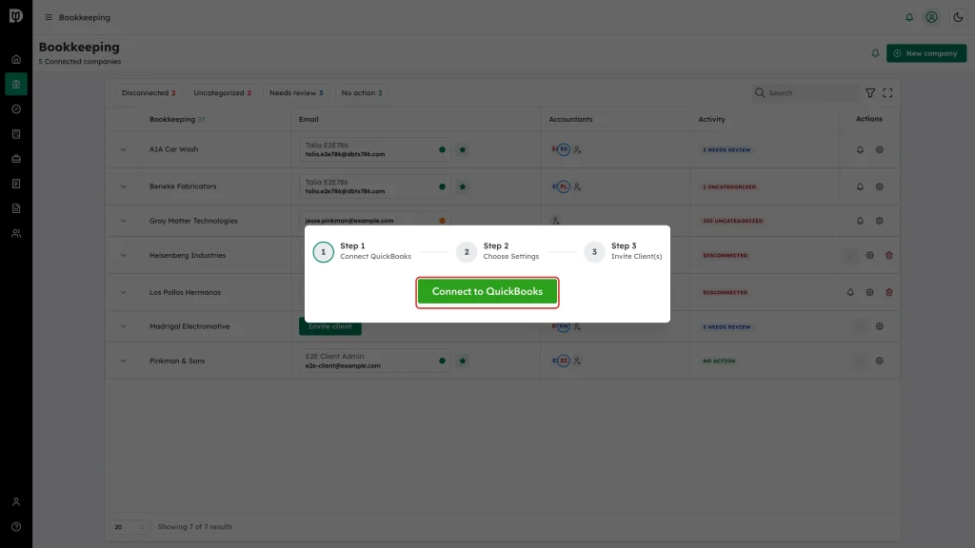Viewport: 975px width, 548px height.
Task: Open the account icon at sidebar bottom
Action: click(x=16, y=502)
